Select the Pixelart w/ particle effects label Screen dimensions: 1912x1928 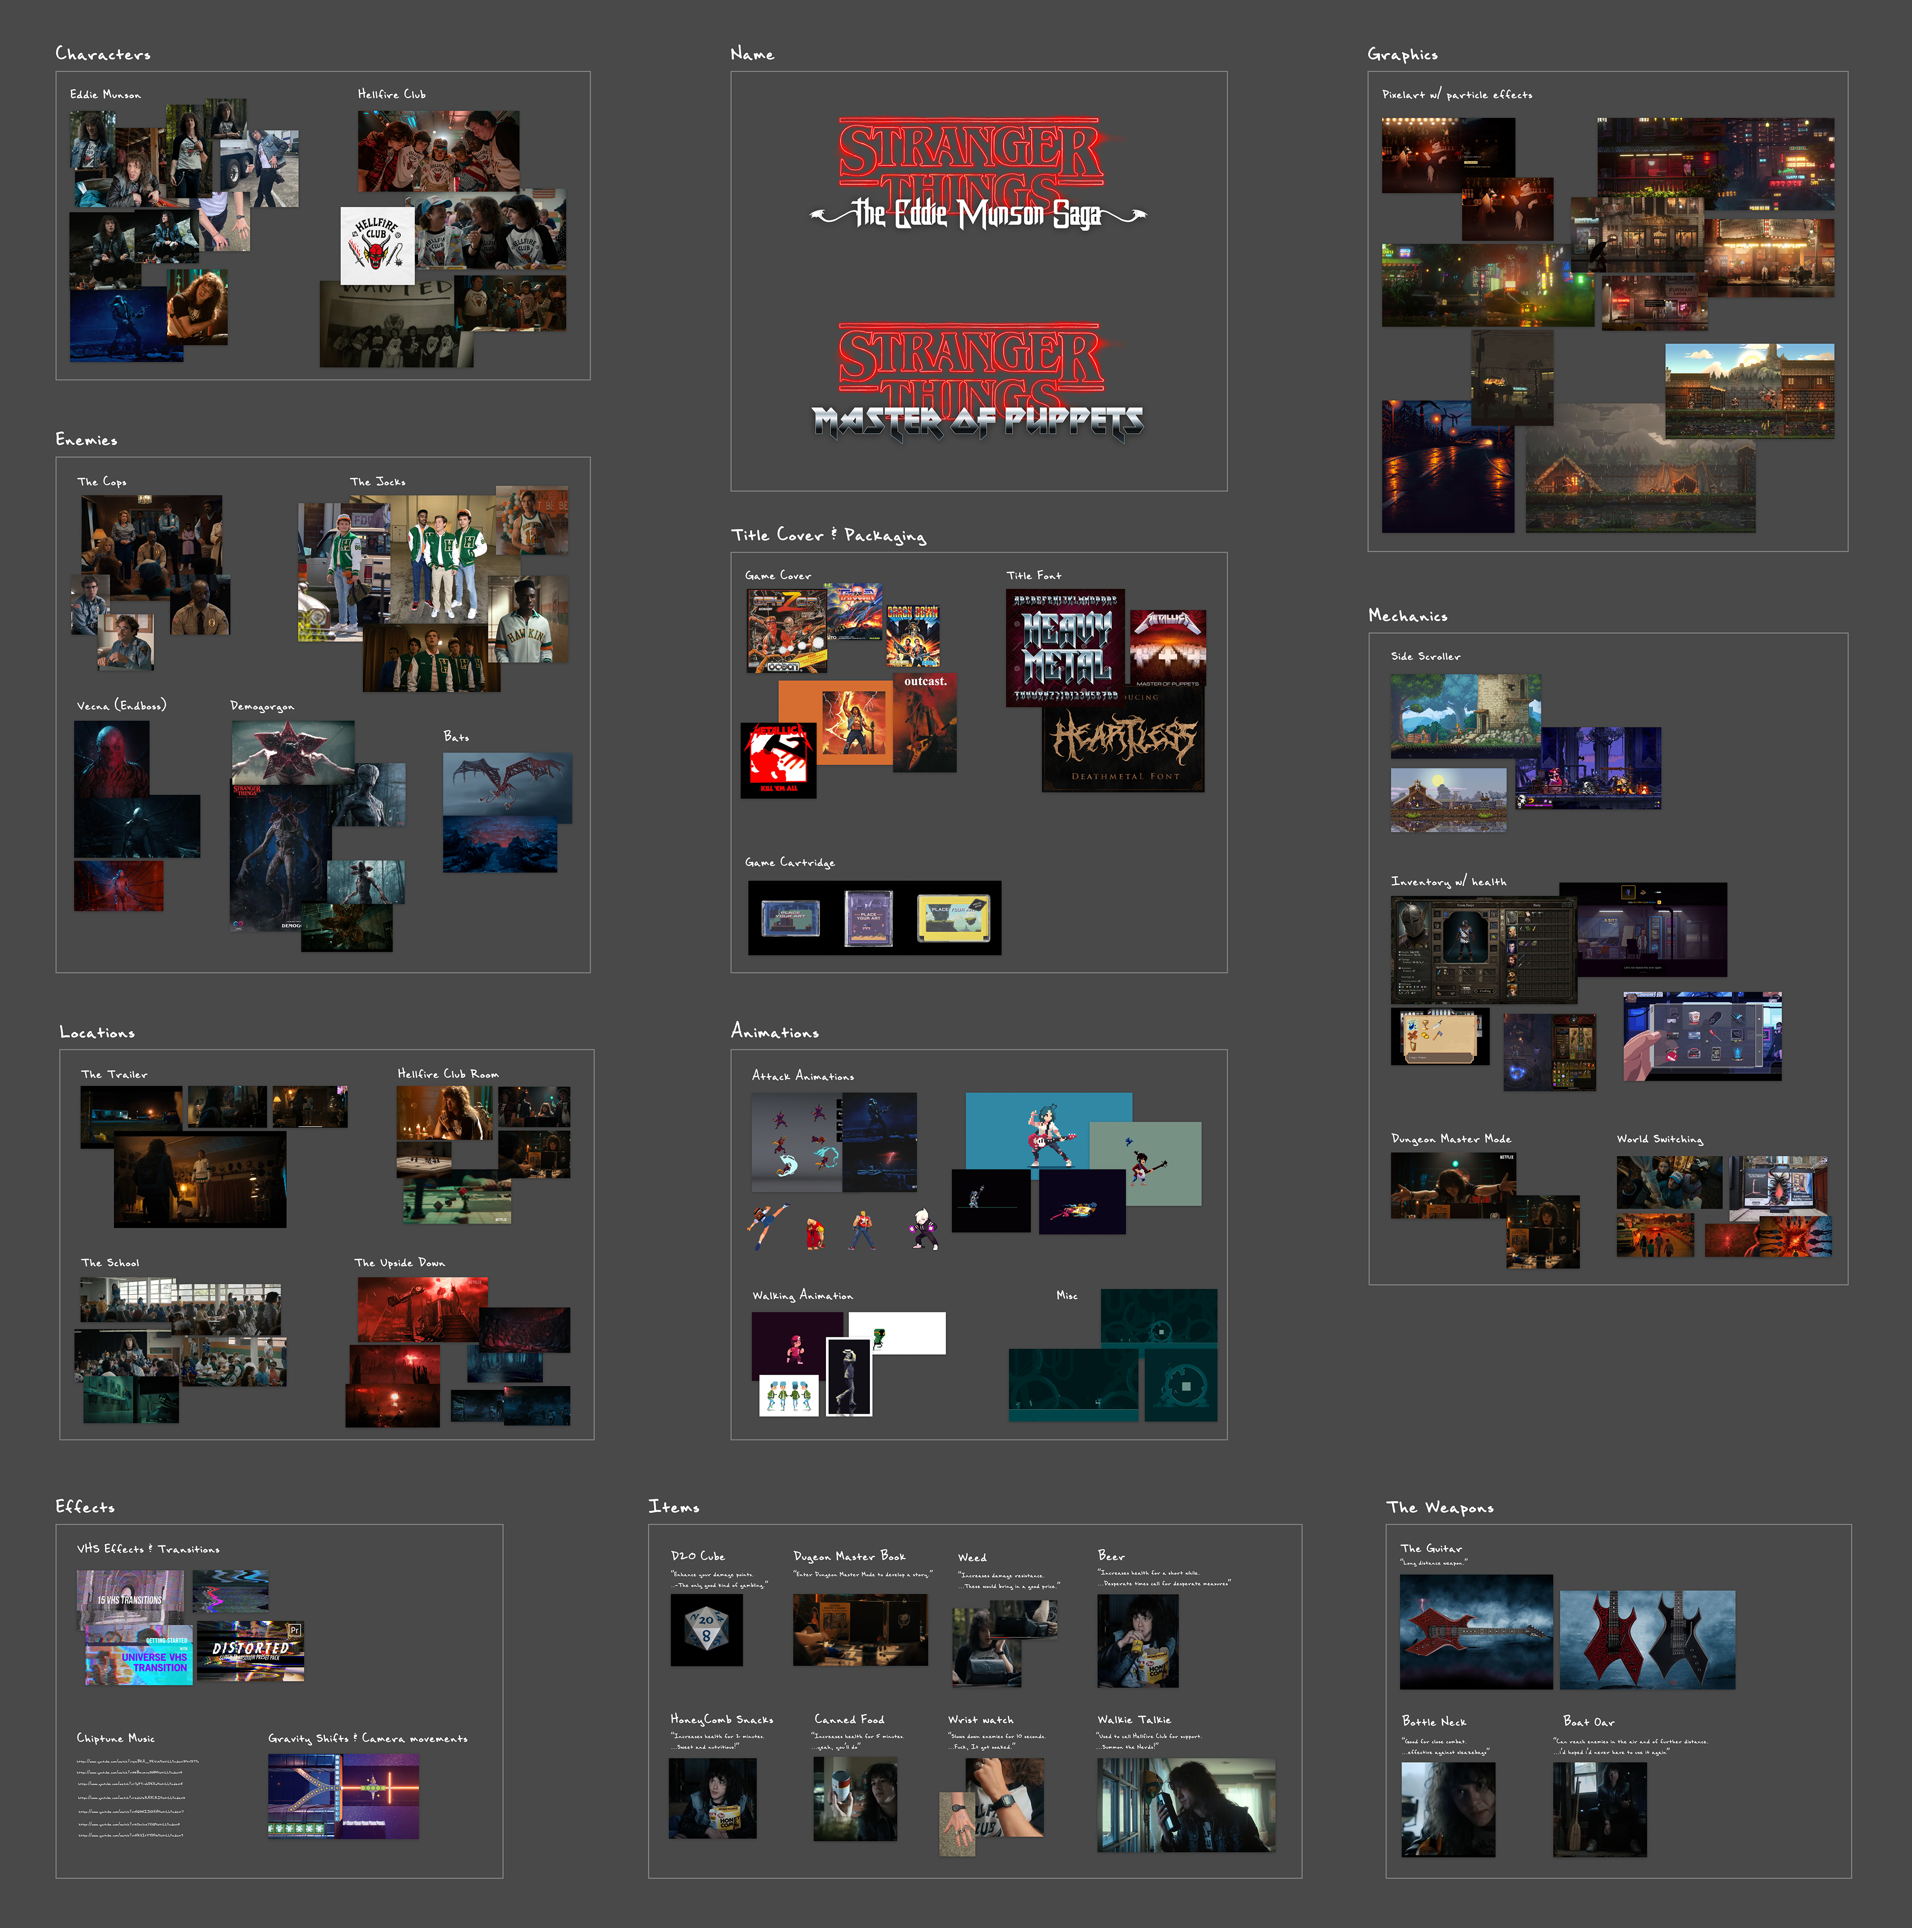click(x=1456, y=95)
